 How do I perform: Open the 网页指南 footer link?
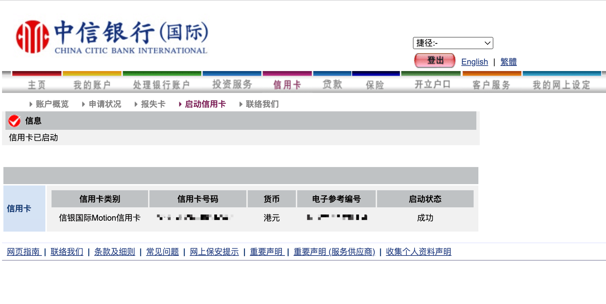23,252
